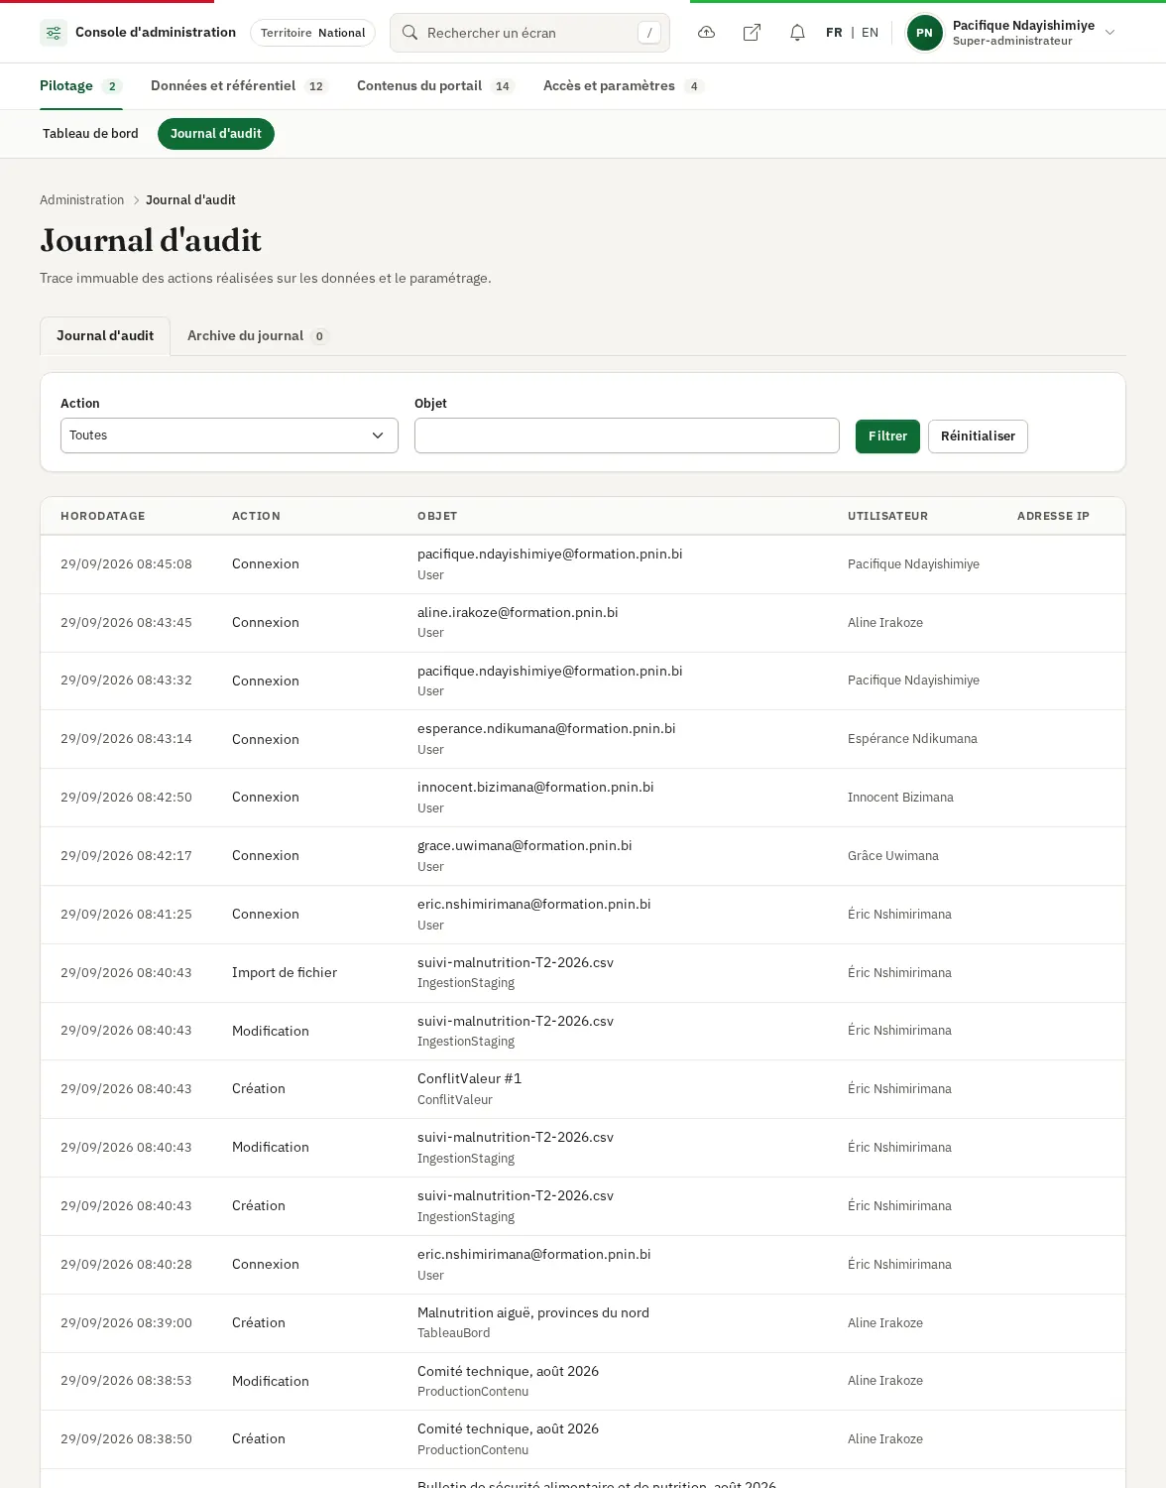Click Aline Irakoze in the 08:38:50 row
The height and width of the screenshot is (1488, 1166).
[885, 1439]
